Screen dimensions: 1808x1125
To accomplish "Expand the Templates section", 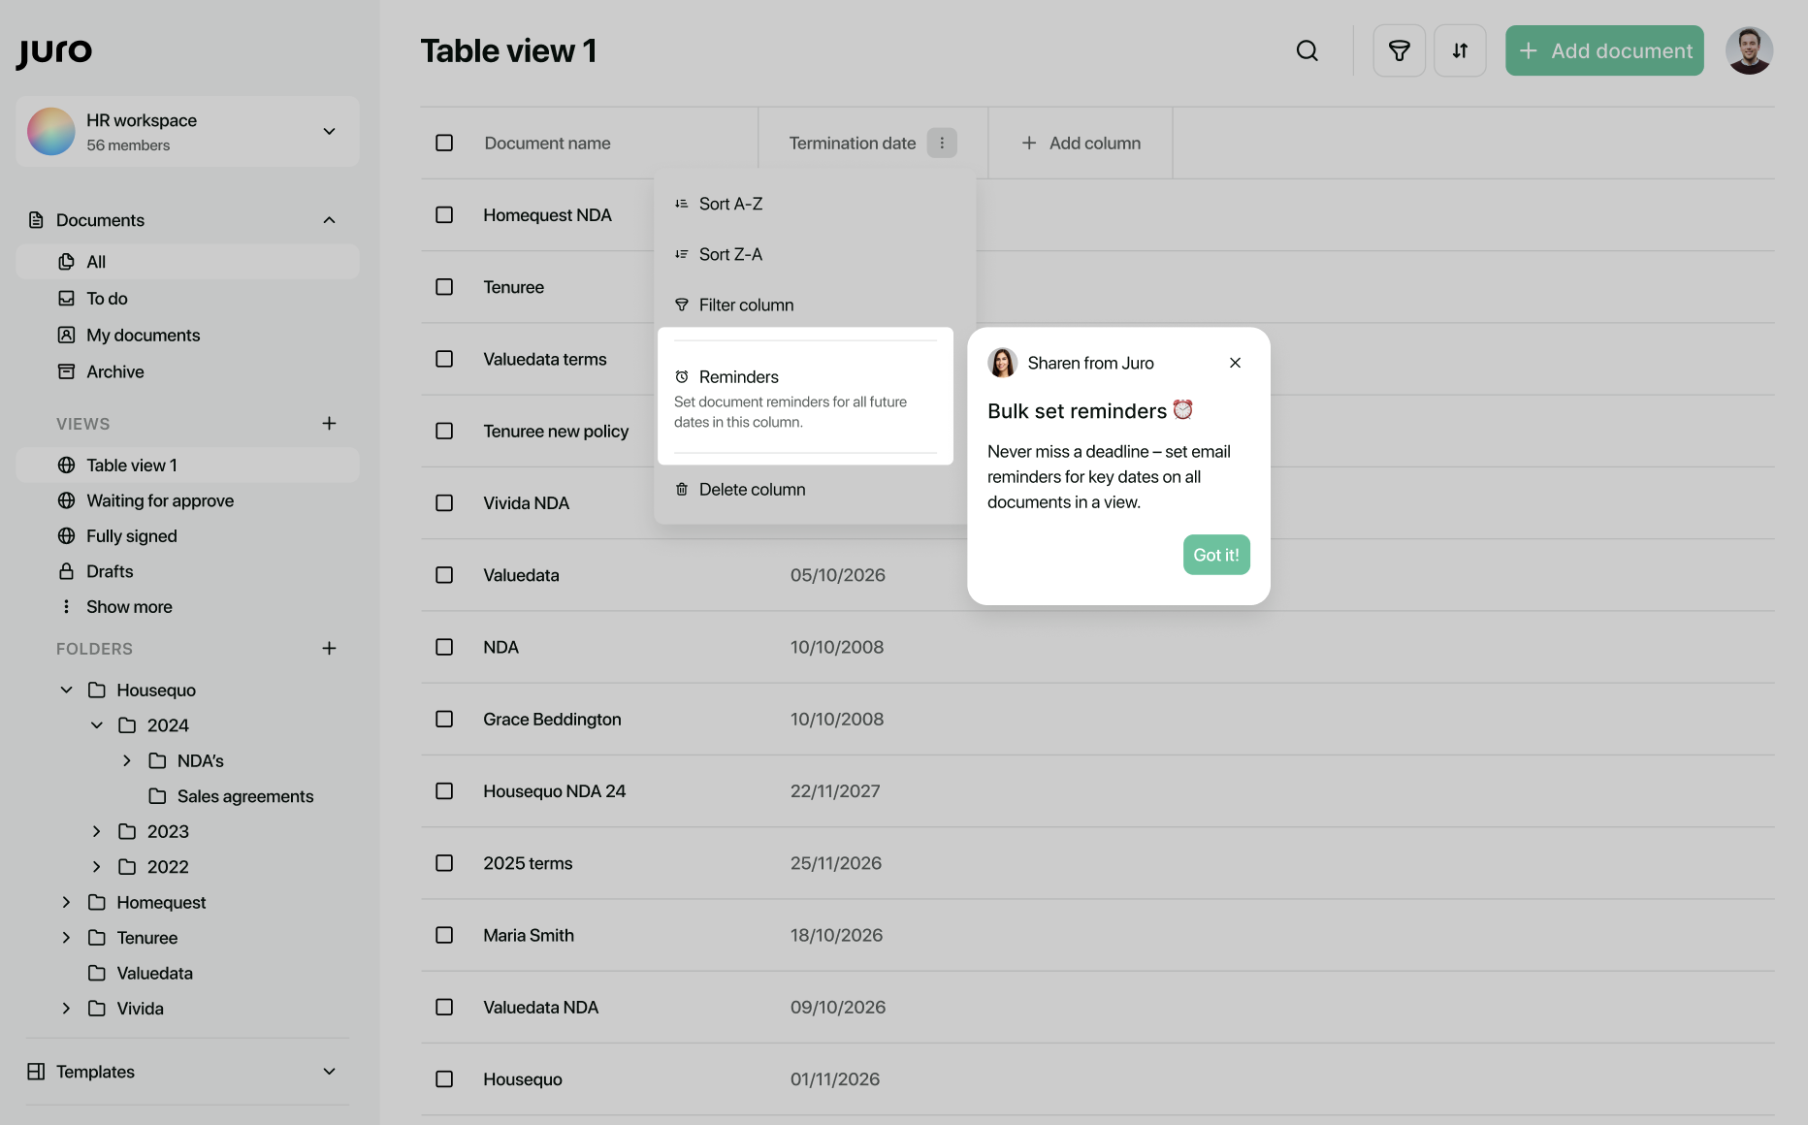I will 329,1072.
